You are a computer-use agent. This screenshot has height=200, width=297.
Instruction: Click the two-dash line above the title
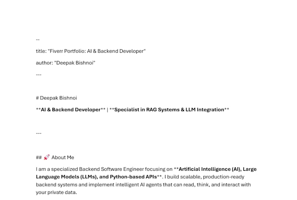tap(38, 40)
